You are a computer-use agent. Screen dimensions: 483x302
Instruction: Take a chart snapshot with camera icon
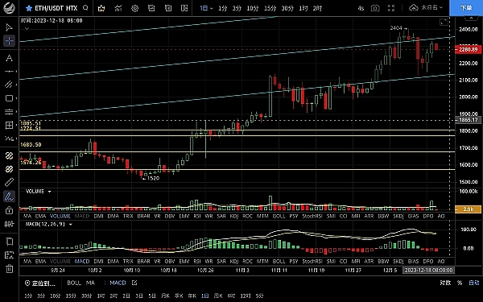[x=375, y=8]
